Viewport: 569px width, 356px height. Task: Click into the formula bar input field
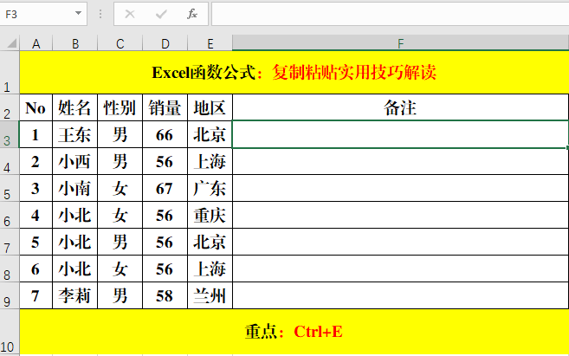pos(390,14)
